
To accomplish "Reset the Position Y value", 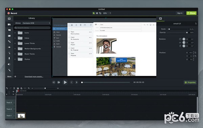I will [195, 56].
